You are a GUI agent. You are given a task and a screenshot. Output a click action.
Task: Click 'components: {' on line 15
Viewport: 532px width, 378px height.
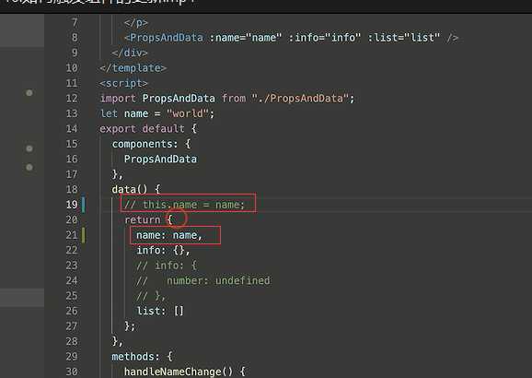(151, 144)
